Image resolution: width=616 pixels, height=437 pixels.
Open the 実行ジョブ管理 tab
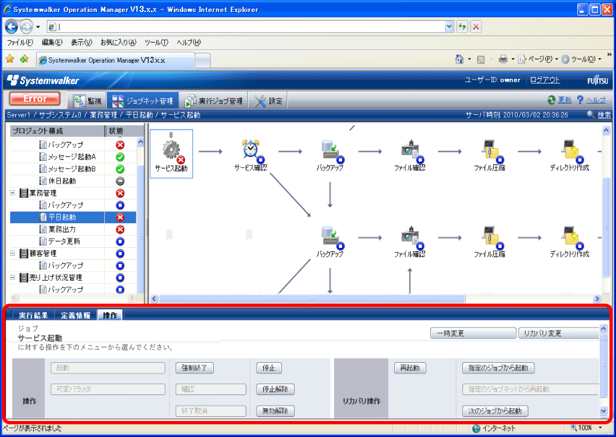(214, 101)
